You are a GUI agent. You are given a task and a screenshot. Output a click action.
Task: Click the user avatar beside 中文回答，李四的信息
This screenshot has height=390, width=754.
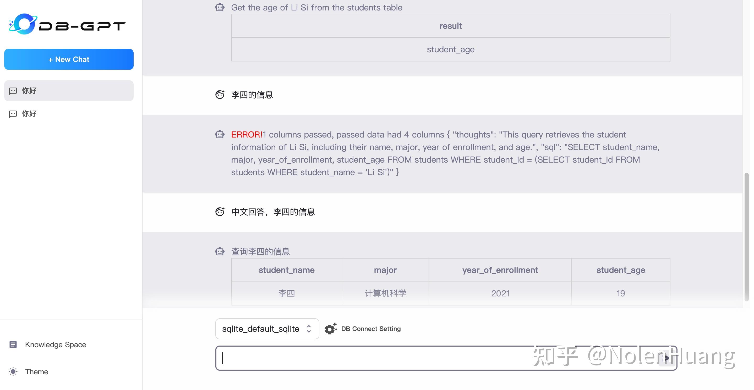(x=220, y=211)
